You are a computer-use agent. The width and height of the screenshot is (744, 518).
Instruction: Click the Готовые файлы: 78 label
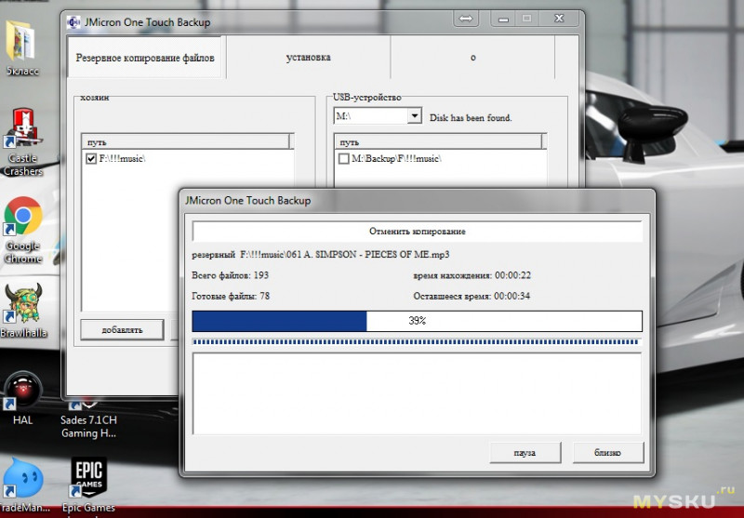pyautogui.click(x=231, y=296)
